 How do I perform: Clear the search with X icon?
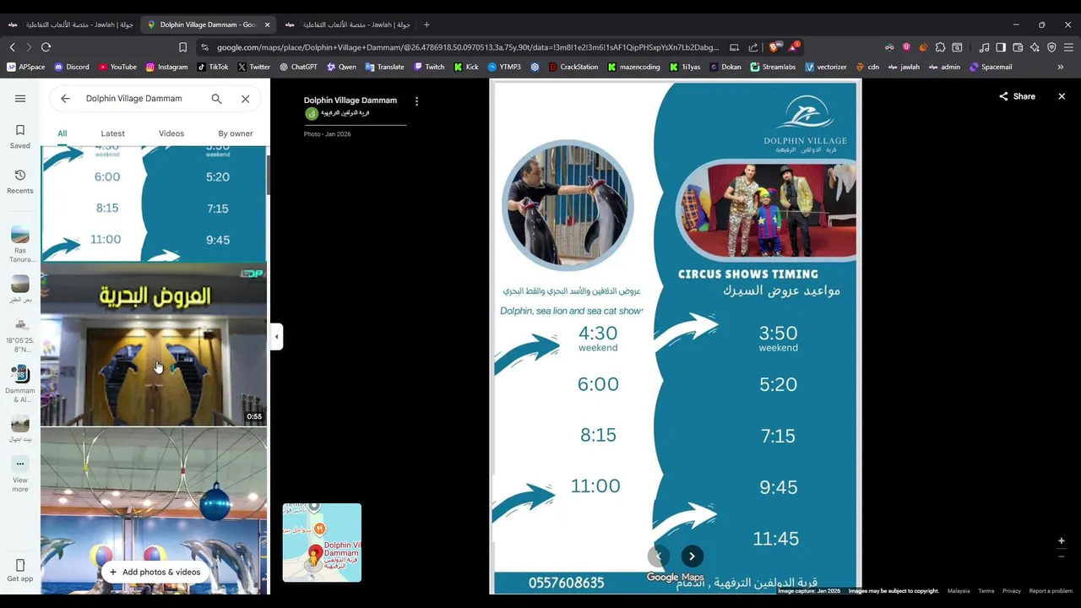pos(245,99)
